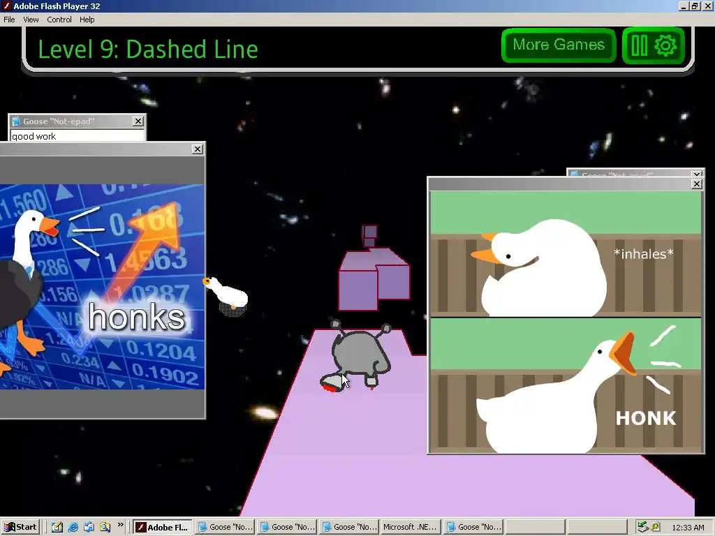Click the inhales comic top panel

pyautogui.click(x=566, y=253)
